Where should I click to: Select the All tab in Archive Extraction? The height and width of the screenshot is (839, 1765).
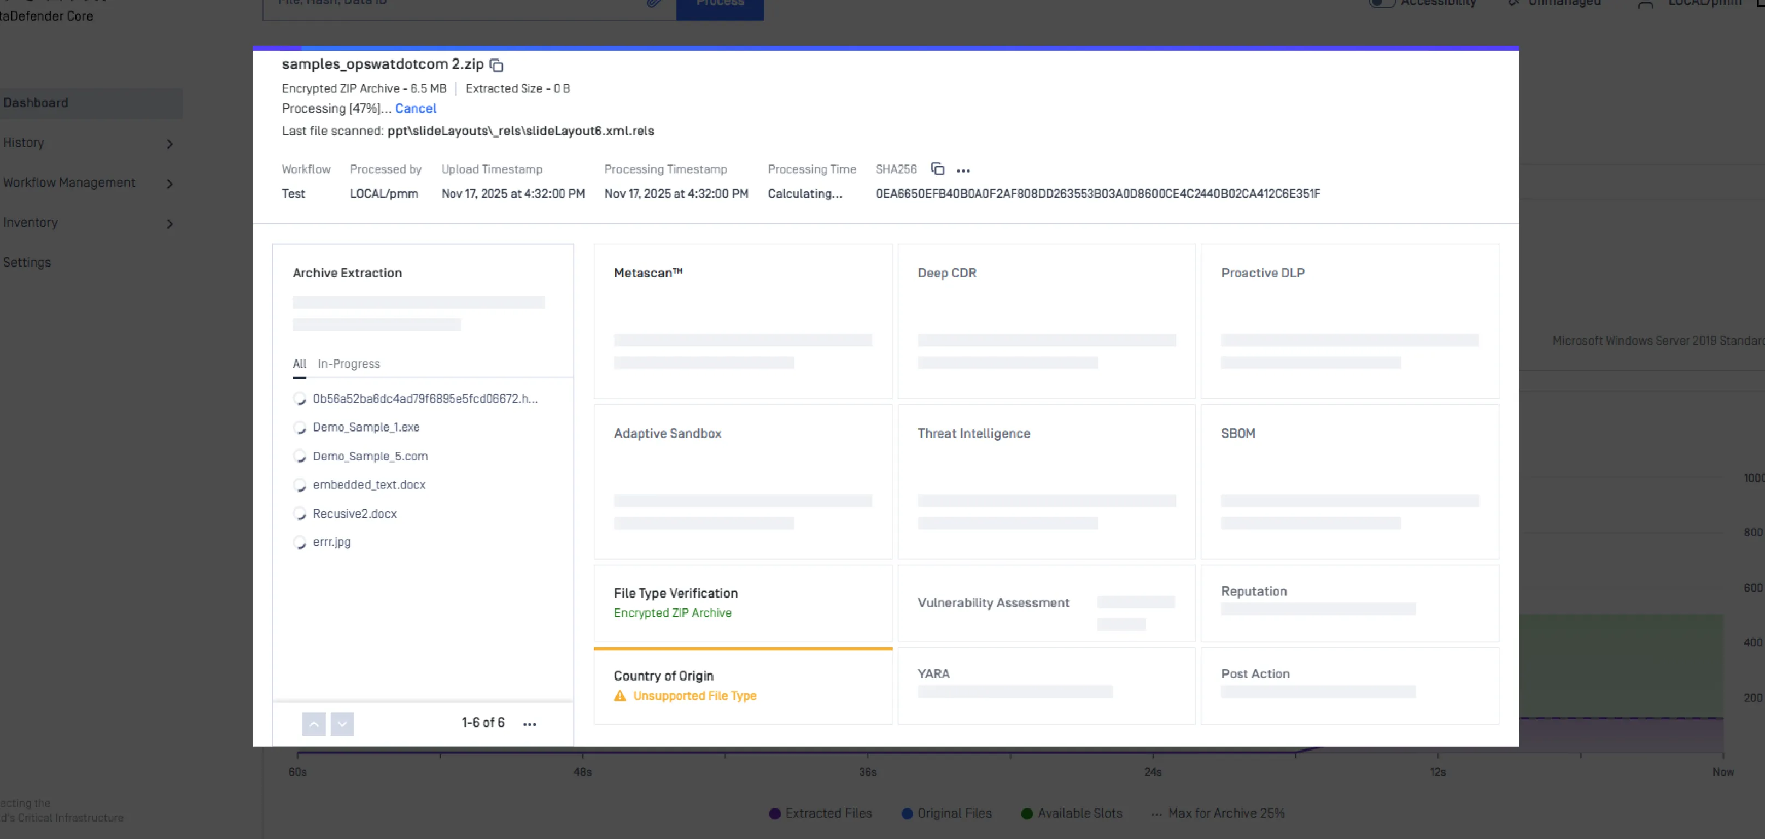[299, 364]
